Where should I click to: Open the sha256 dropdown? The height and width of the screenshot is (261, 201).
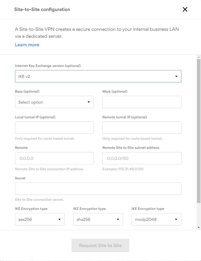[x=98, y=219]
